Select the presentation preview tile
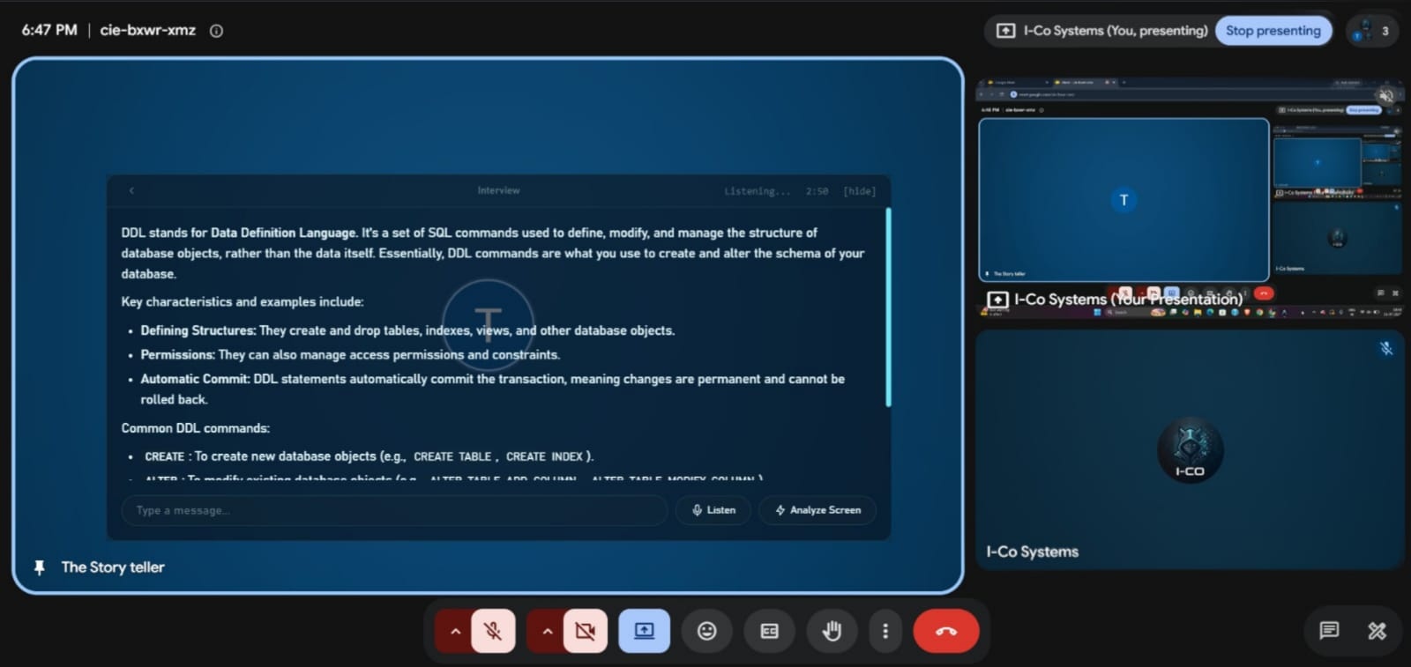1411x667 pixels. tap(1189, 199)
